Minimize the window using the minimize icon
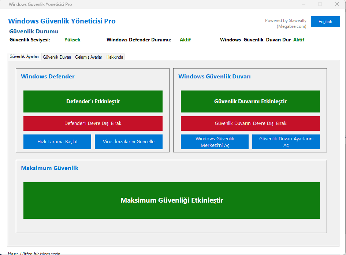 (304, 4)
